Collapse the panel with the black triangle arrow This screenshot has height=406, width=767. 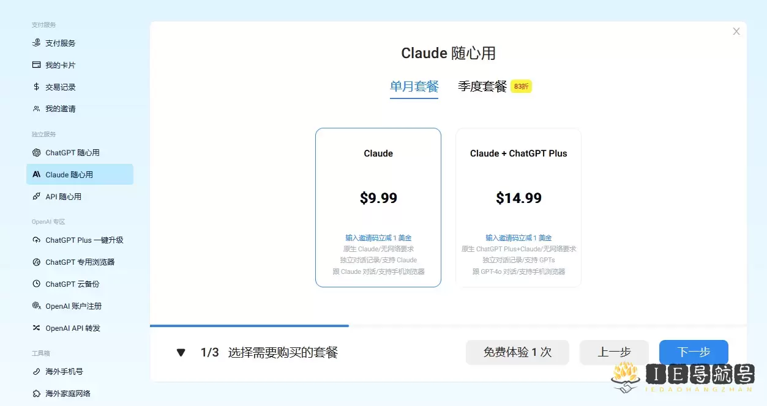[x=181, y=352]
